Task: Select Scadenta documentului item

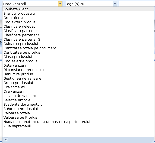Action: [x=78, y=105]
